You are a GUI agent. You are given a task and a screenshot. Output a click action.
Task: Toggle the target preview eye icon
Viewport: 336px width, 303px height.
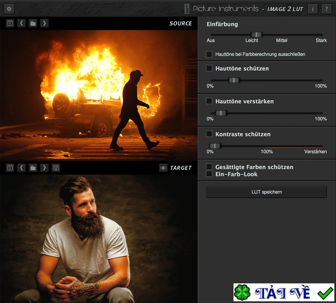click(x=163, y=168)
